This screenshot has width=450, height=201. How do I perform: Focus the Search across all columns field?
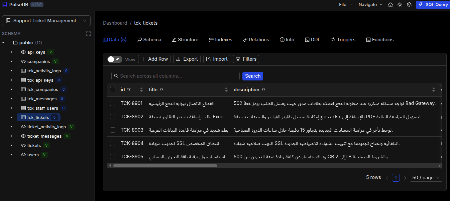176,76
